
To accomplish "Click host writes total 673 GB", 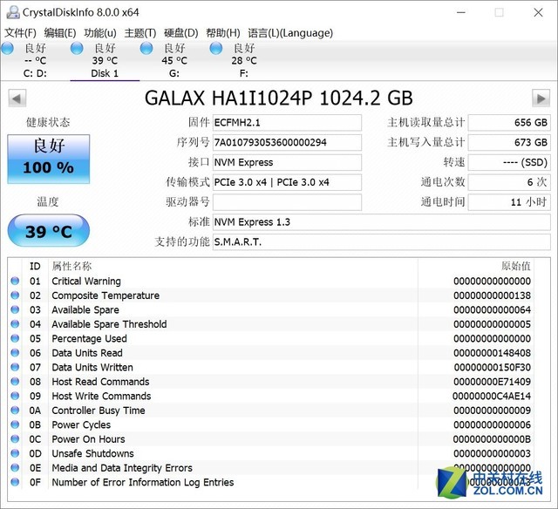I will [509, 143].
